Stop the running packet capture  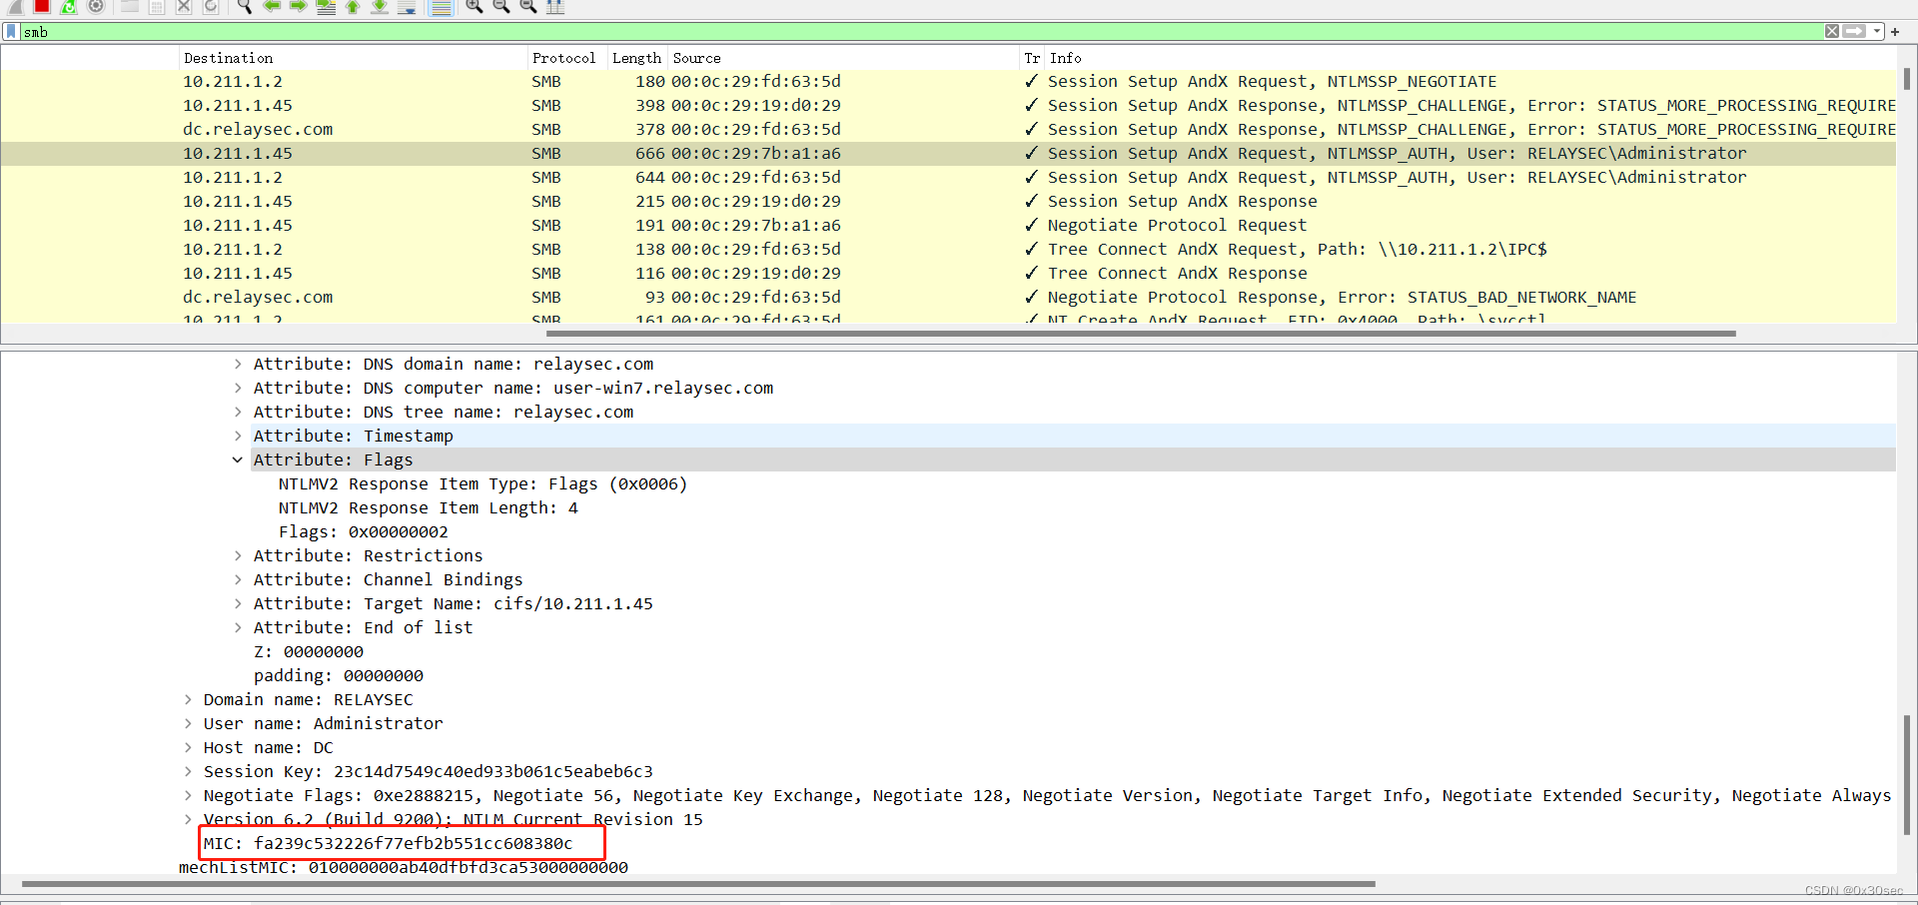(x=42, y=6)
